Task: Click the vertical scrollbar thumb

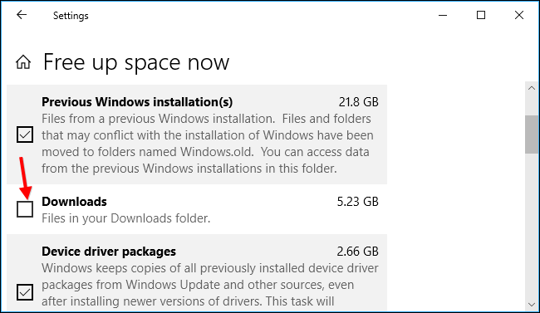Action: click(532, 134)
